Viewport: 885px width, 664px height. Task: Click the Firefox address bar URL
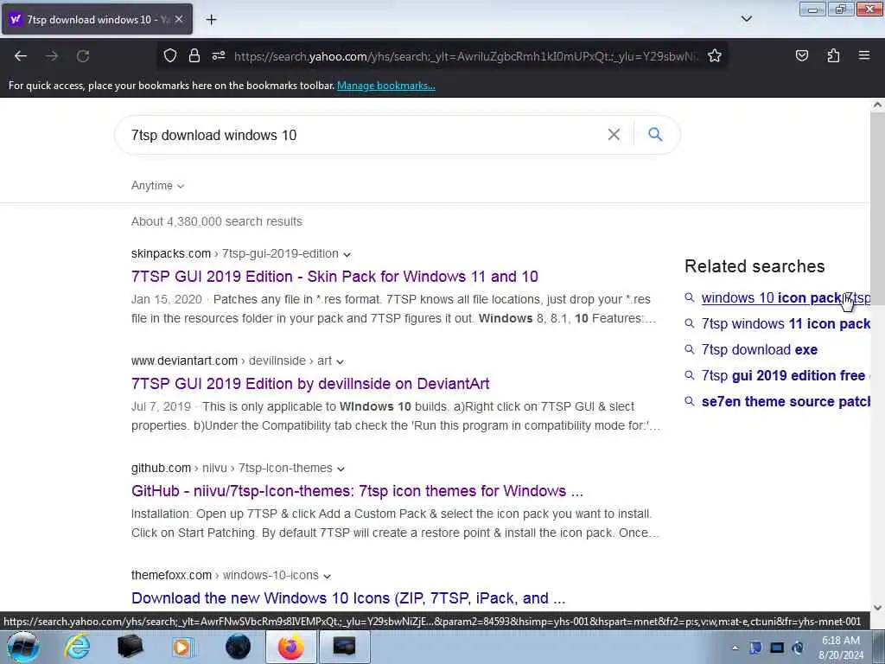click(x=466, y=56)
